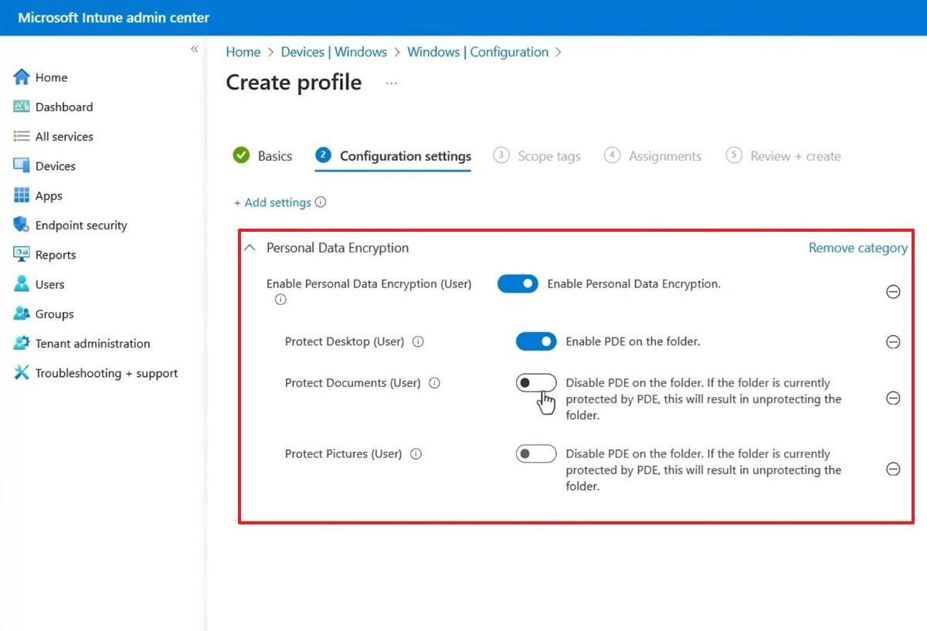927x631 pixels.
Task: Select Endpoint security in the navigation pane
Action: click(x=81, y=225)
